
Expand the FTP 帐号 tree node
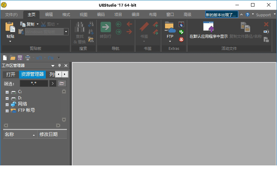pyautogui.click(x=7, y=111)
